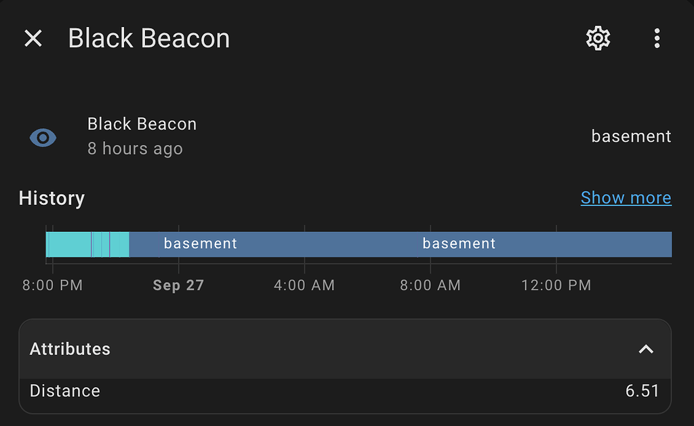Click the History section heading
The height and width of the screenshot is (426, 694).
click(x=52, y=198)
